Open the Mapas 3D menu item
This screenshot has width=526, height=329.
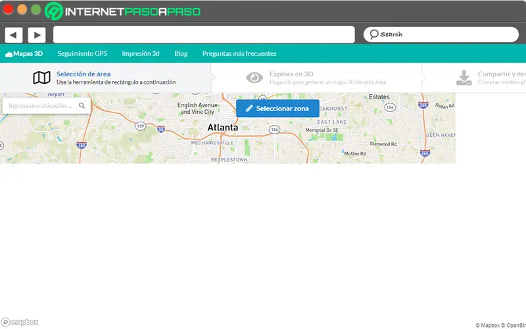(24, 54)
